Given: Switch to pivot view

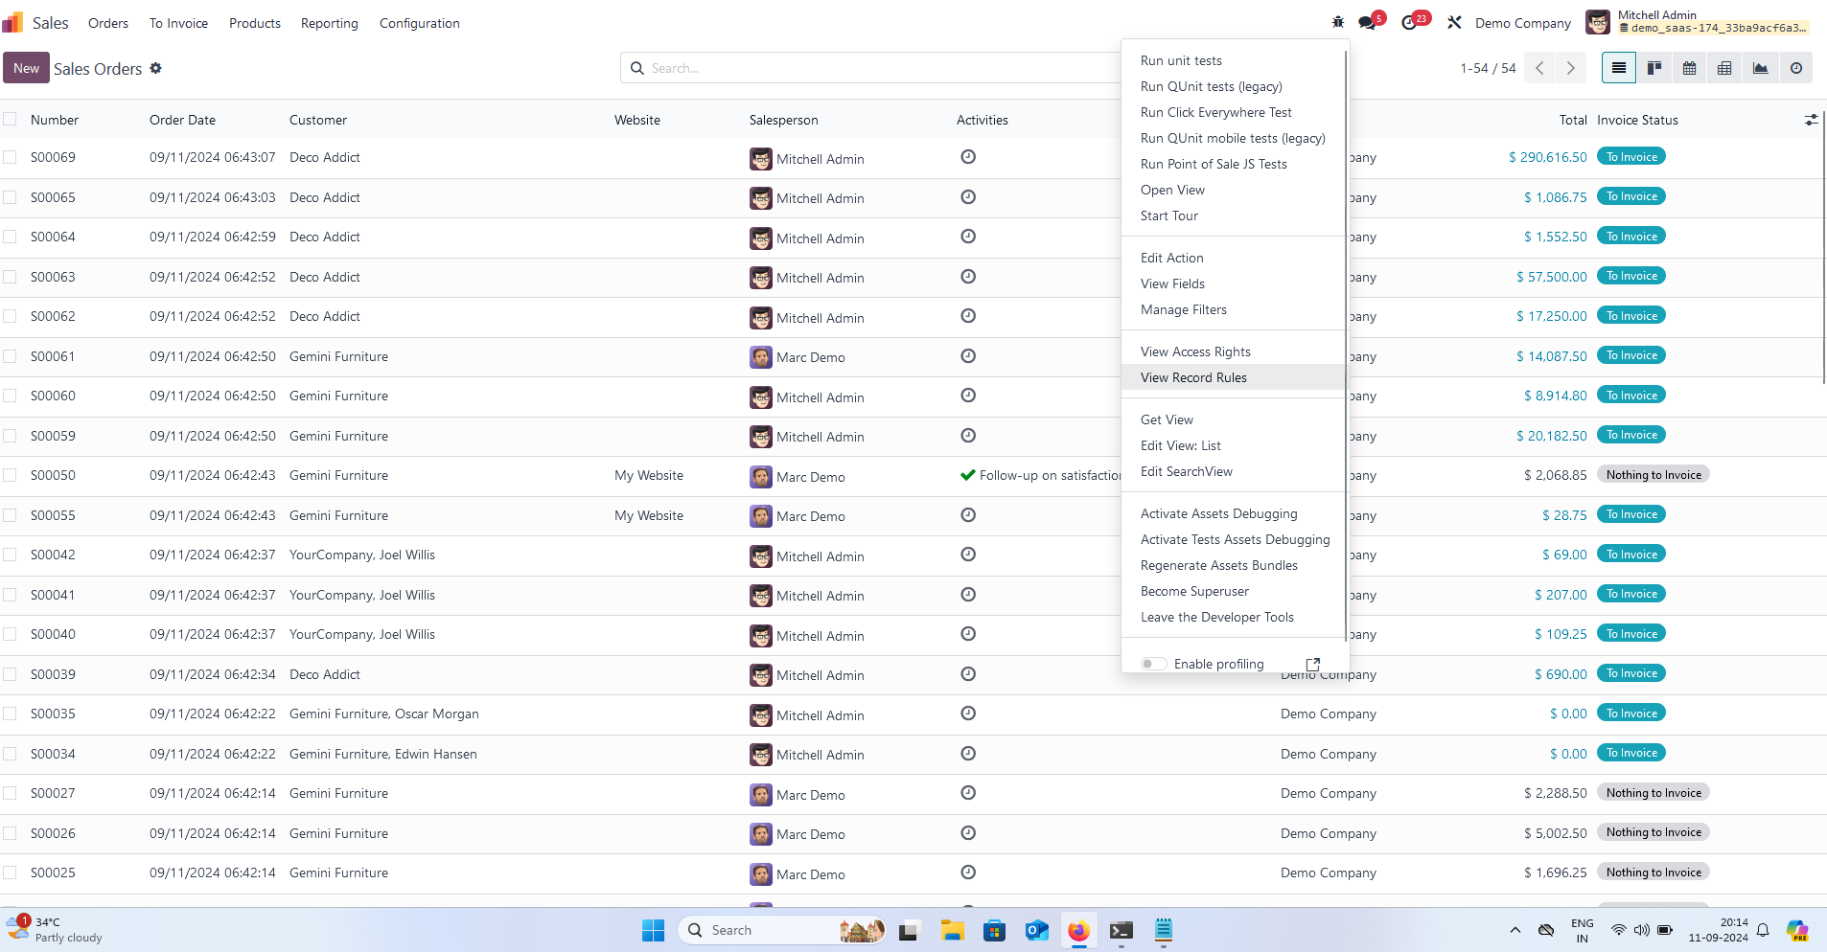Looking at the screenshot, I should (x=1724, y=68).
